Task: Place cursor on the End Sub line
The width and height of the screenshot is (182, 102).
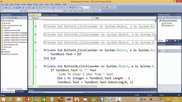Action: (50, 58)
